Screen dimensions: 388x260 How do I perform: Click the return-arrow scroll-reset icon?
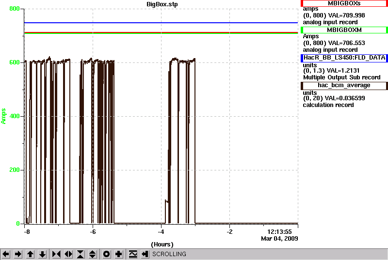pyautogui.click(x=145, y=254)
